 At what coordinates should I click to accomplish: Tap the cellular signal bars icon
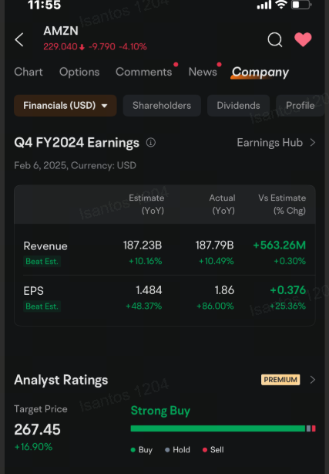[264, 5]
